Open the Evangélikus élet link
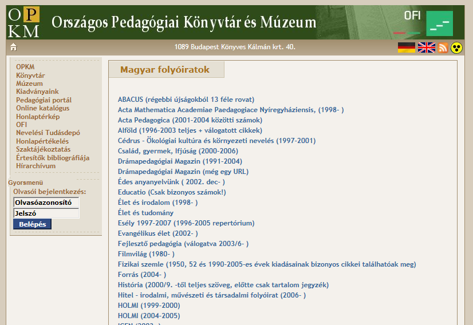The image size is (473, 325). click(158, 233)
